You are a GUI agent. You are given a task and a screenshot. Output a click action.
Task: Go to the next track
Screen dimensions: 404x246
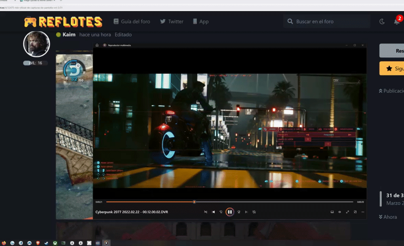[x=246, y=212]
